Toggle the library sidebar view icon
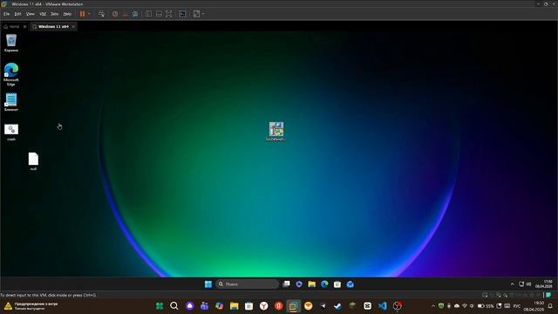Image resolution: width=558 pixels, height=314 pixels. [149, 14]
